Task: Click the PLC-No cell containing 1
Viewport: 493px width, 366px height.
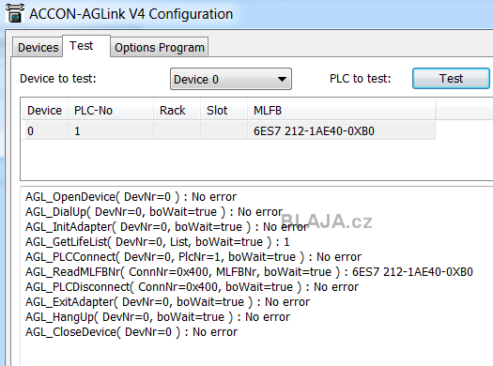Action: 111,130
